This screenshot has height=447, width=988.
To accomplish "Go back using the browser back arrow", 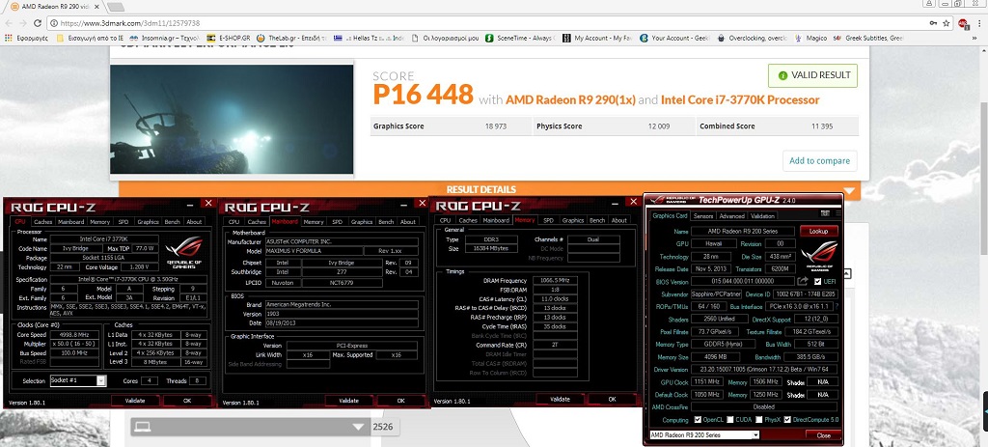I will point(9,23).
